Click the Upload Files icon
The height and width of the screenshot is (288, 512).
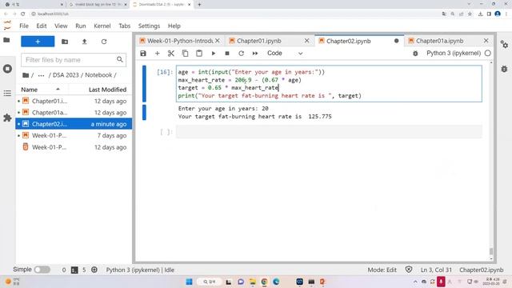[84, 42]
